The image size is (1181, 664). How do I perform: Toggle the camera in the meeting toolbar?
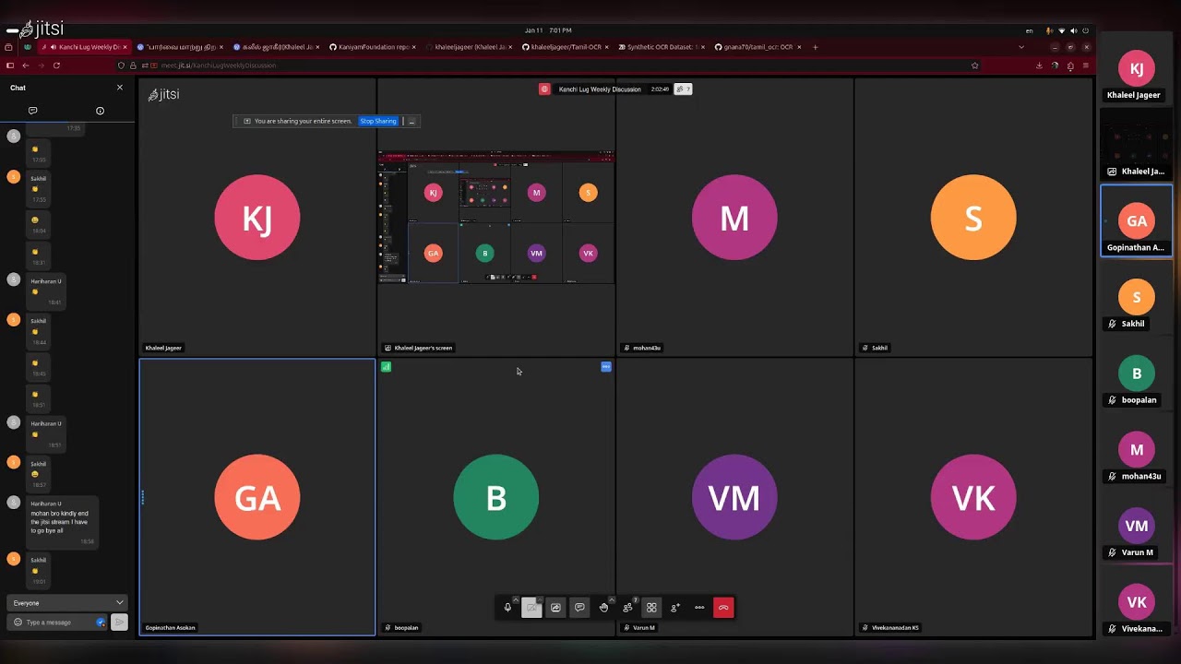[x=531, y=608]
